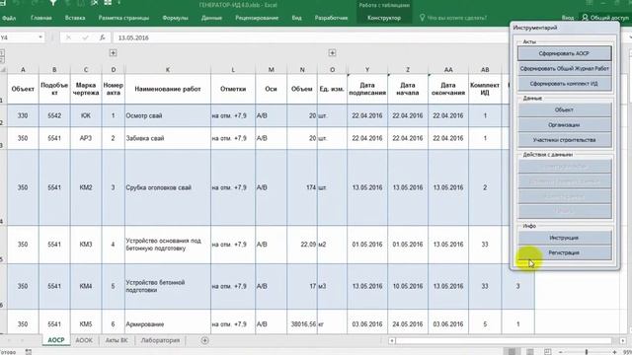The height and width of the screenshot is (355, 632).
Task: Click the Insert Function fx icon
Action: coord(103,37)
